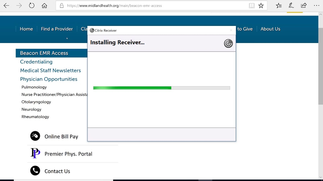Click the add notes pen icon
323x181 pixels.
click(291, 6)
